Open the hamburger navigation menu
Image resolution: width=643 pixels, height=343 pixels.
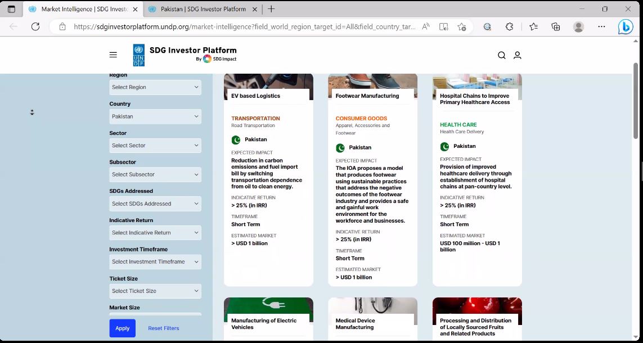click(113, 55)
